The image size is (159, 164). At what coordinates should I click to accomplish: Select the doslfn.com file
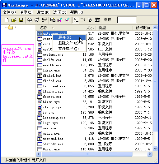click(52, 60)
